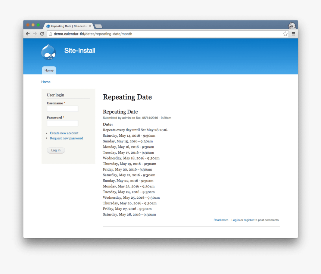Screen dimensions: 321x274
Task: Click 'Monday, May 16, 2016 - 9:30am'
Action: [128, 147]
